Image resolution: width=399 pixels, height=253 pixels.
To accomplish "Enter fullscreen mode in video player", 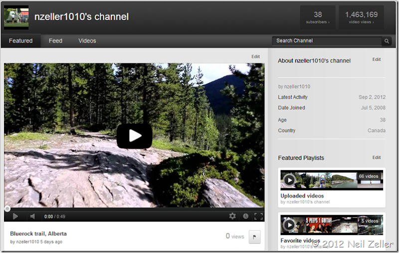I will tap(258, 216).
